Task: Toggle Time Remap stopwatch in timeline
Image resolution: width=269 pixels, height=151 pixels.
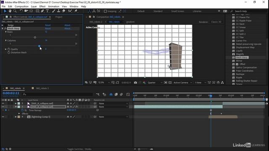Action: click(x=22, y=110)
